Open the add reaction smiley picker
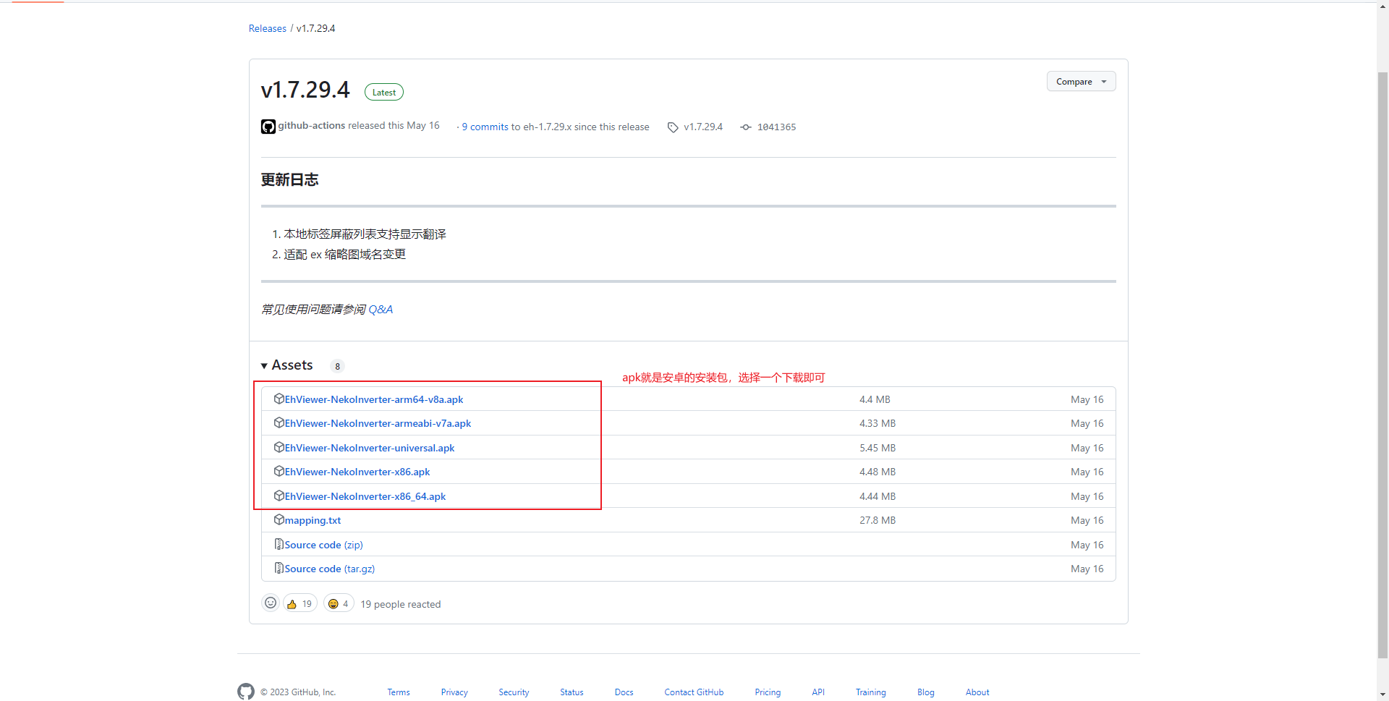Image resolution: width=1389 pixels, height=701 pixels. click(x=271, y=603)
